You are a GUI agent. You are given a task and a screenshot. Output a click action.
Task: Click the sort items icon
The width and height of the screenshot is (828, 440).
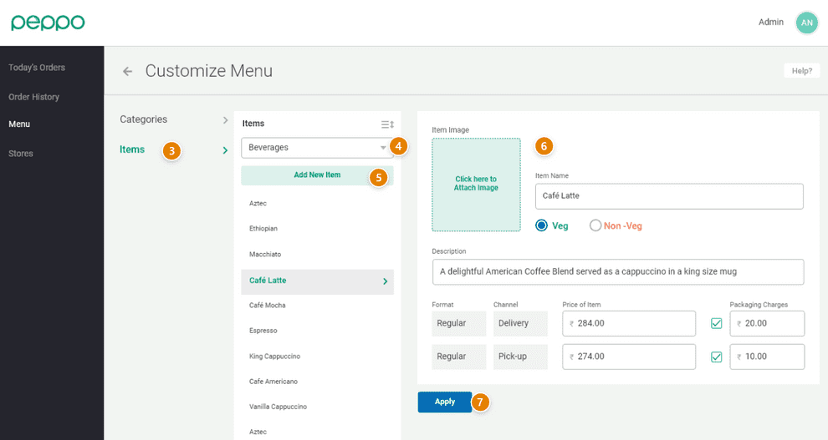(387, 124)
